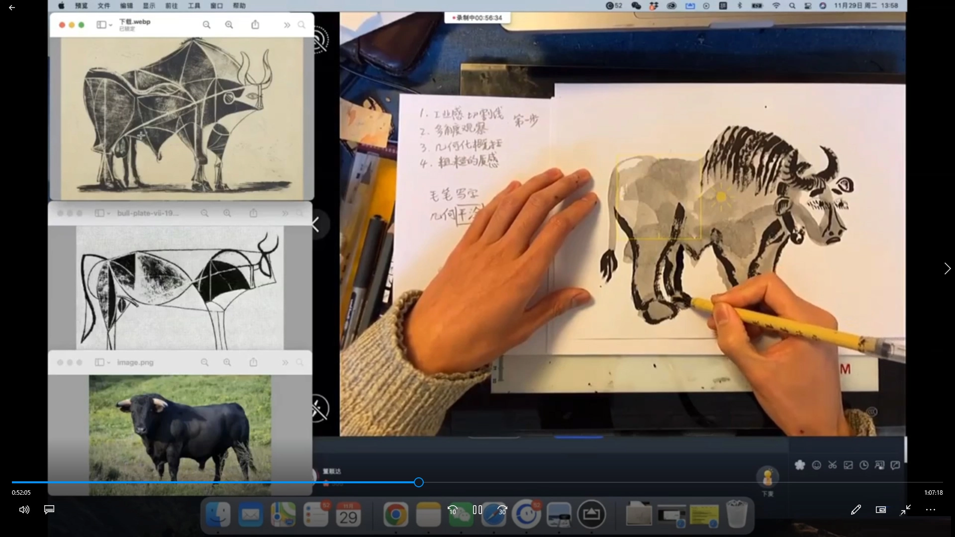Zoom in on the 下载.webp image
Image resolution: width=955 pixels, height=537 pixels.
tap(229, 25)
